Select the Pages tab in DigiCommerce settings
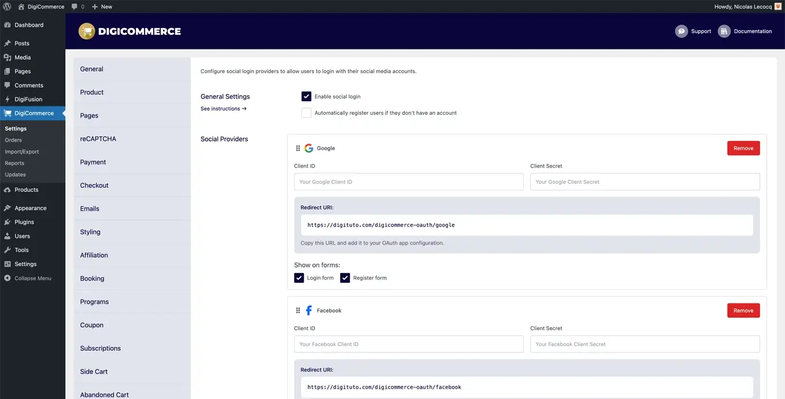 click(132, 115)
